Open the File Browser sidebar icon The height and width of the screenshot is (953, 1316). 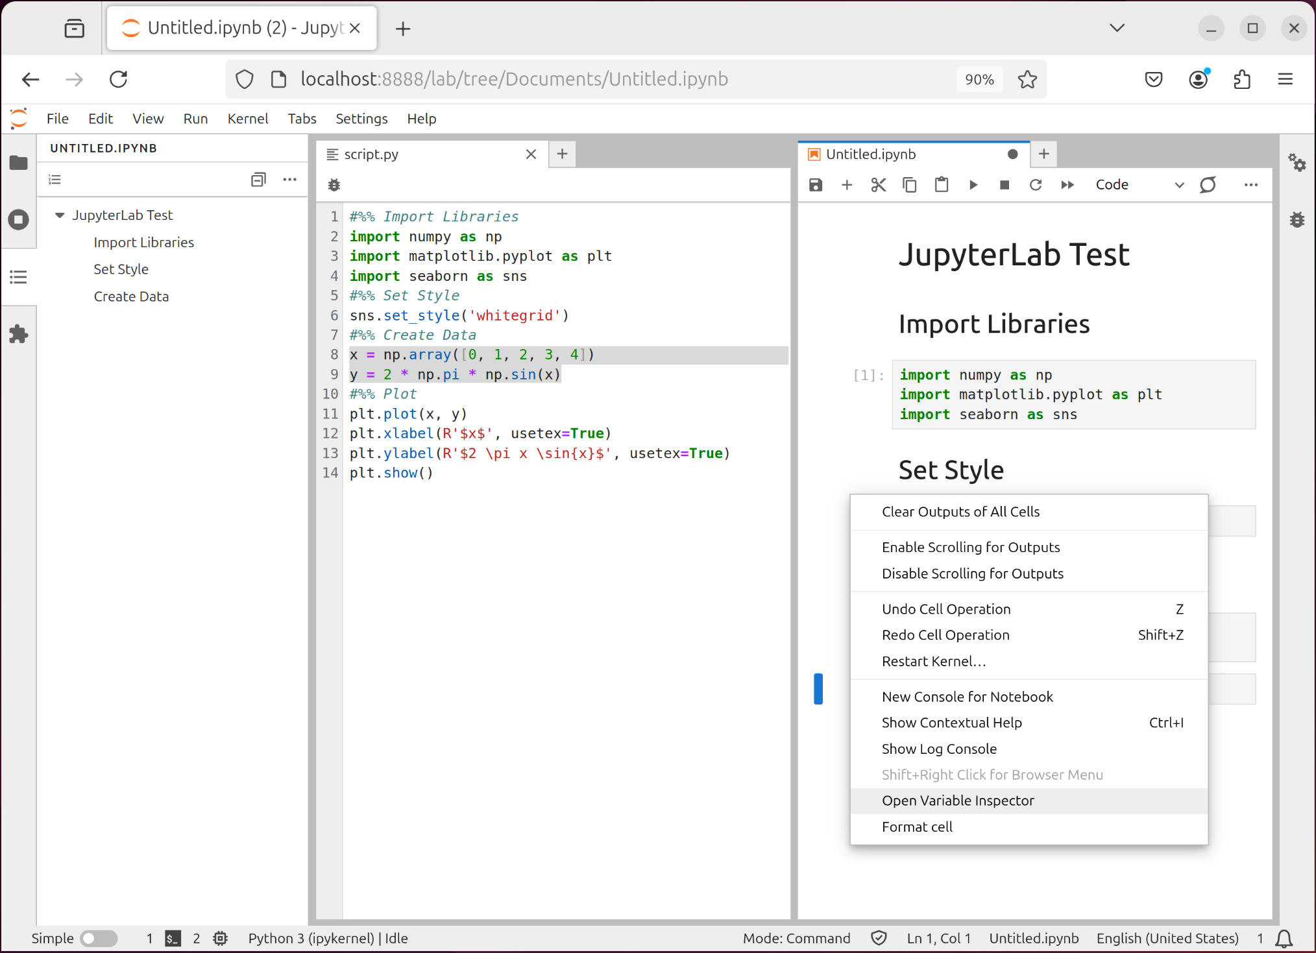[x=19, y=163]
